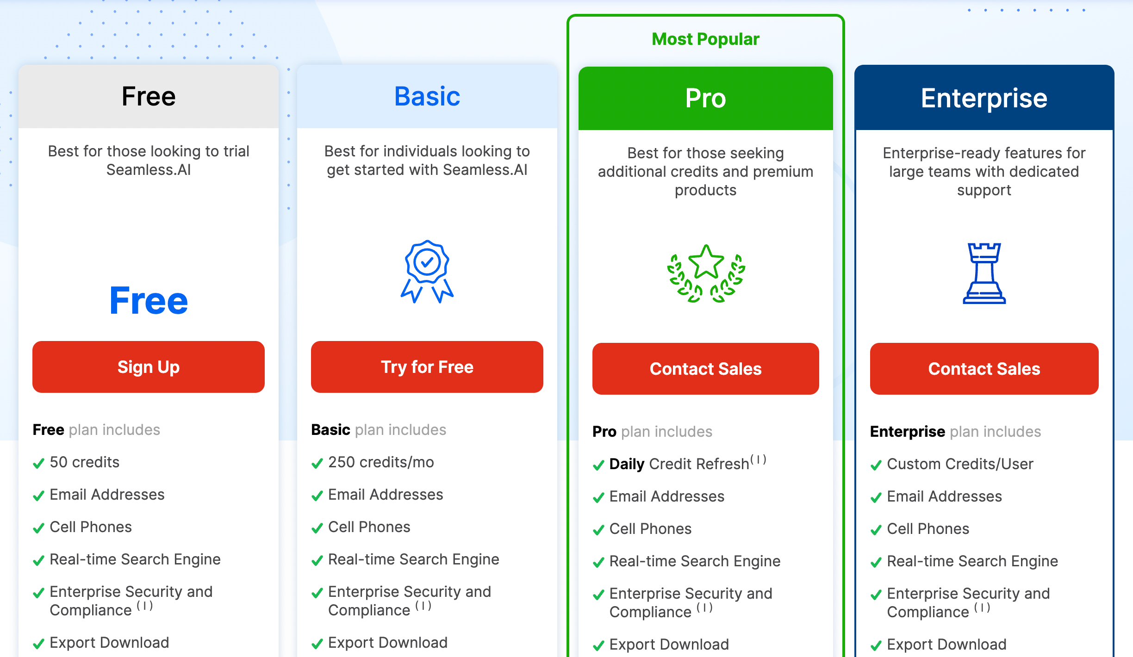Click the Try for Free button on Basic plan

pyautogui.click(x=427, y=366)
